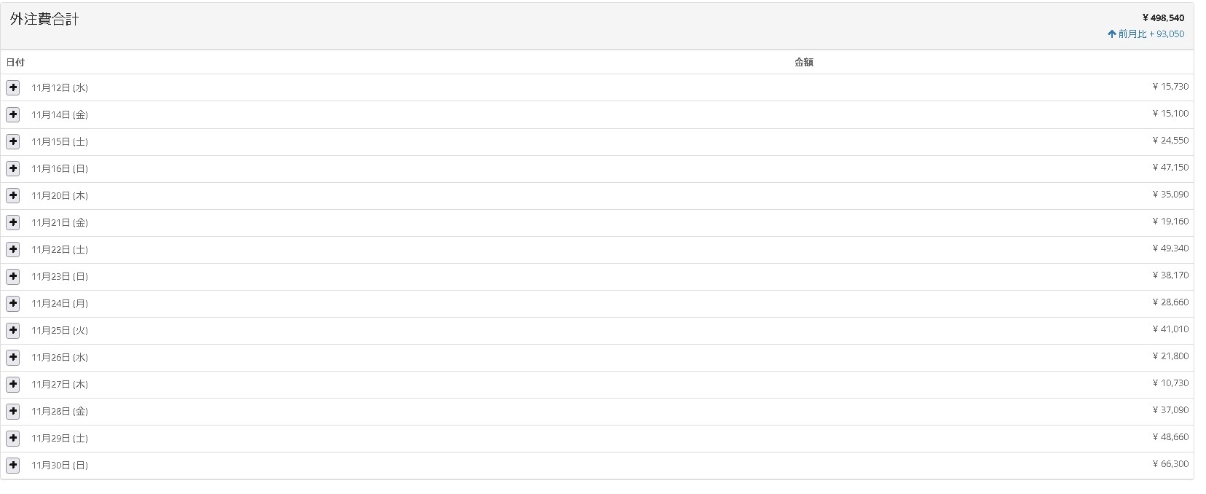Image resolution: width=1206 pixels, height=494 pixels.
Task: Click plus icon for 11月30日 (日)
Action: pos(13,465)
